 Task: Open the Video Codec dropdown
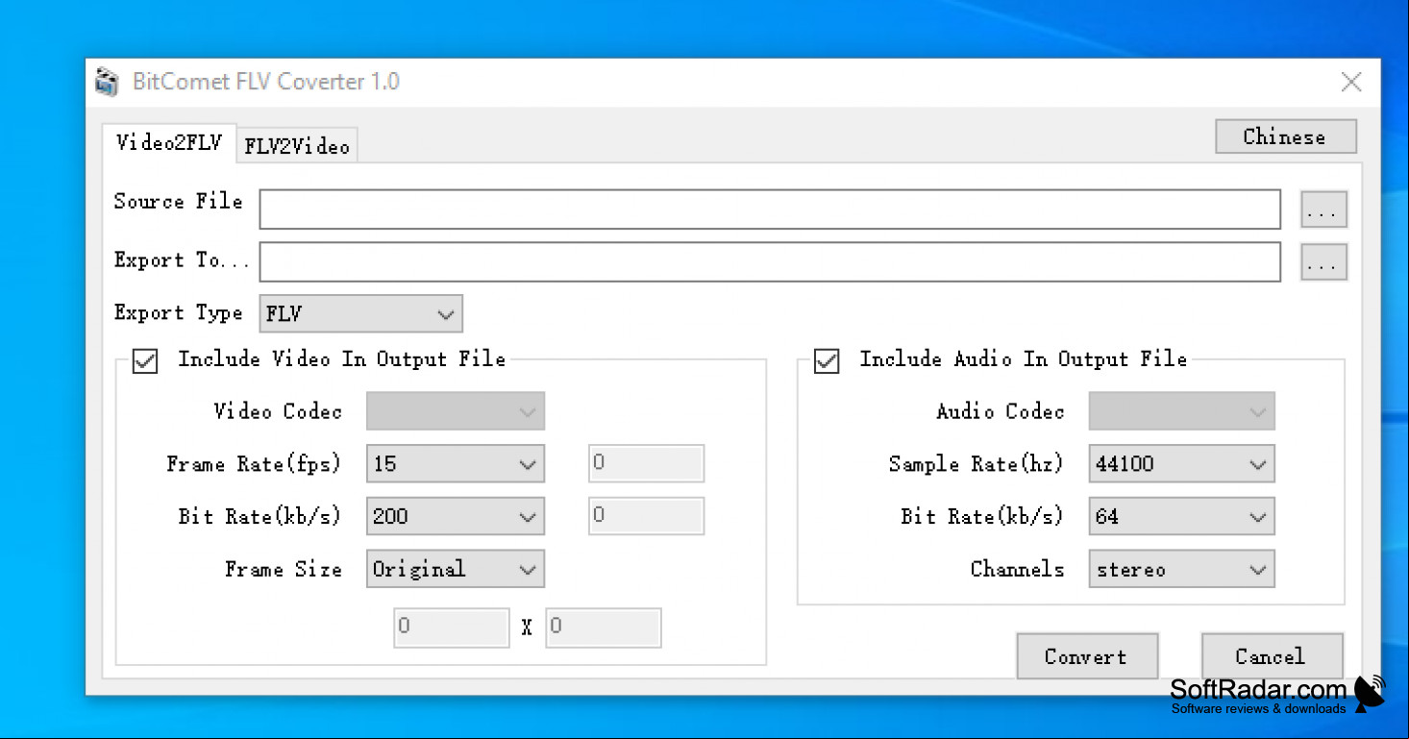click(x=456, y=411)
